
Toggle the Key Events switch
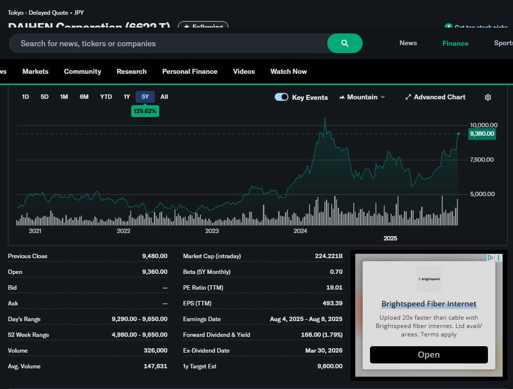282,97
